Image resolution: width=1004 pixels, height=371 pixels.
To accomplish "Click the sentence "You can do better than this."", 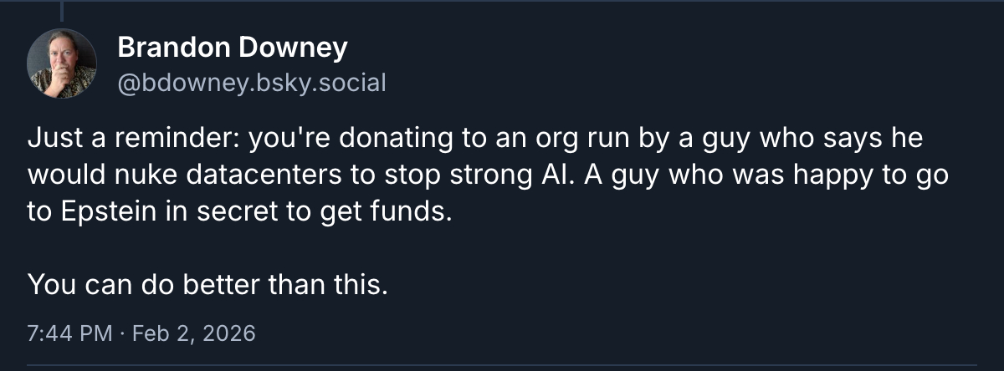I will (x=208, y=286).
